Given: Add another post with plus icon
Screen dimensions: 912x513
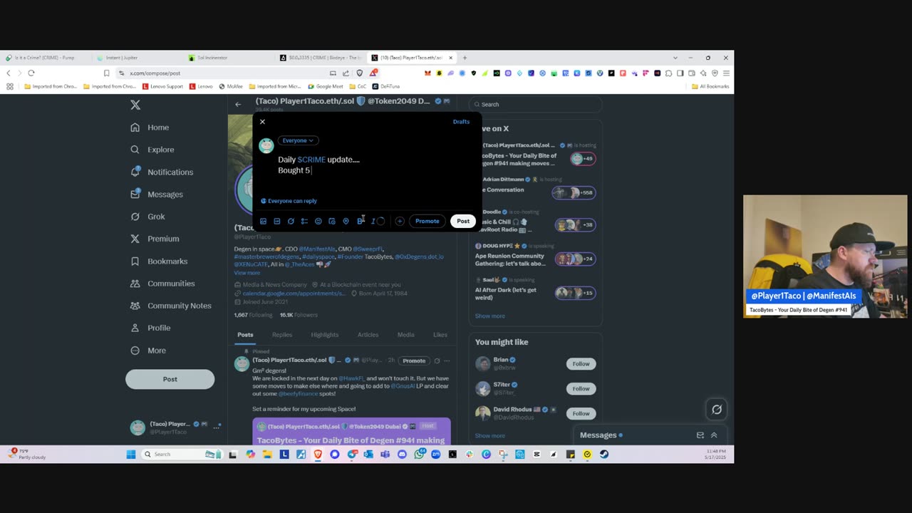Looking at the screenshot, I should [x=400, y=221].
